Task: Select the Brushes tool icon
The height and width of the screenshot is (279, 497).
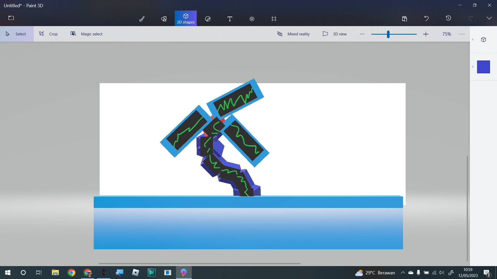Action: 142,19
